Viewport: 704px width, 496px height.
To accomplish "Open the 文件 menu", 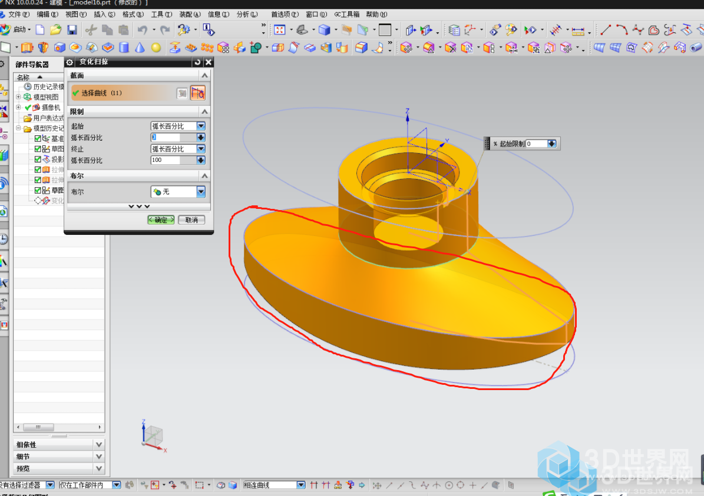I will pyautogui.click(x=18, y=14).
